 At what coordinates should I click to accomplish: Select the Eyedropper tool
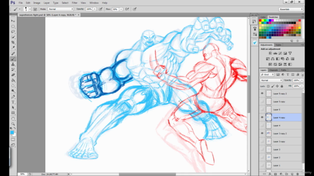point(13,48)
